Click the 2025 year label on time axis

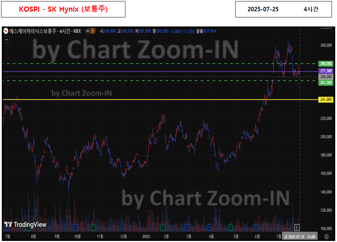pos(146,237)
